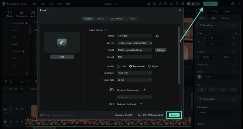Click the Name input field My Video
This screenshot has width=243, height=129.
click(x=134, y=36)
